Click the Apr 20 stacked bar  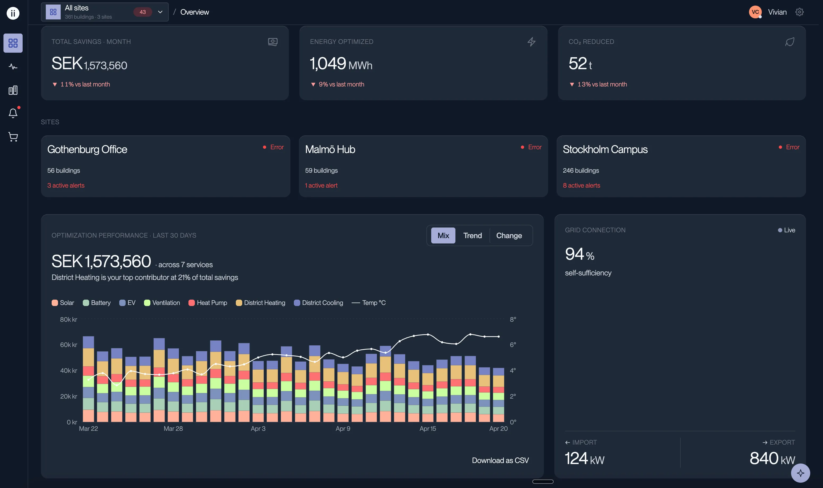pos(498,395)
